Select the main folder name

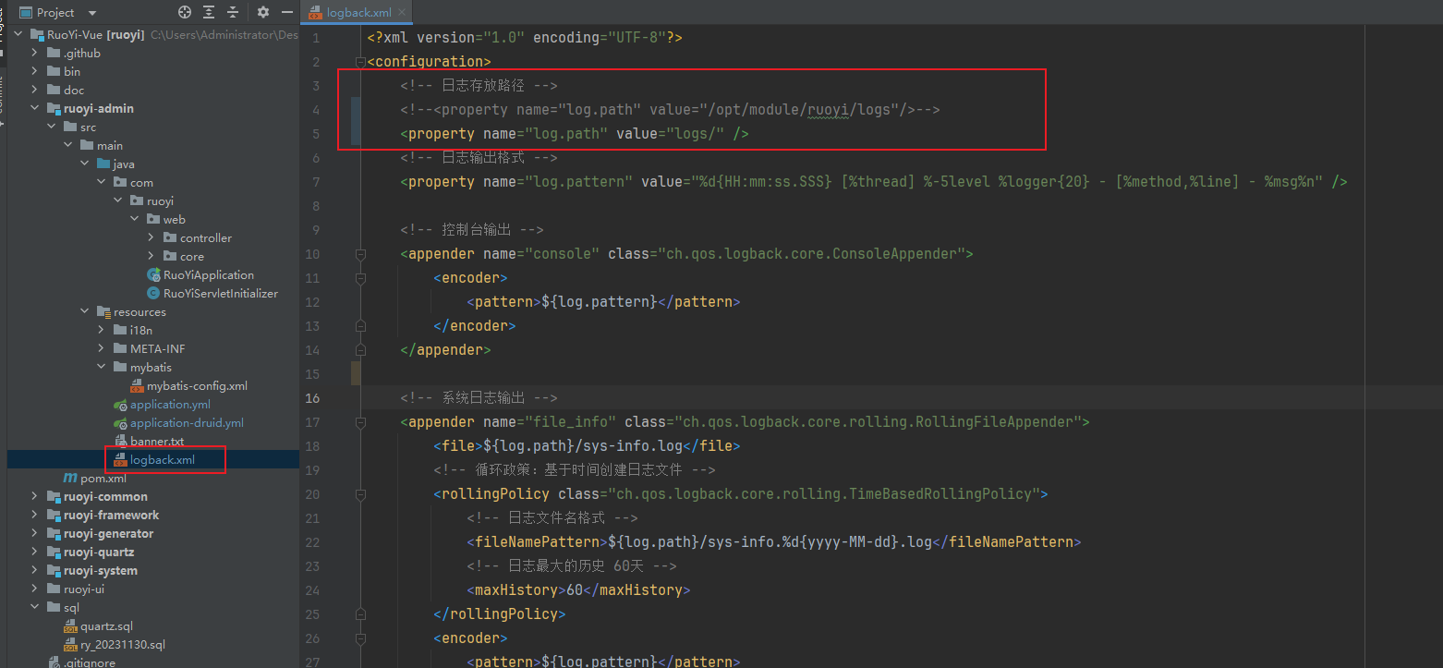110,145
